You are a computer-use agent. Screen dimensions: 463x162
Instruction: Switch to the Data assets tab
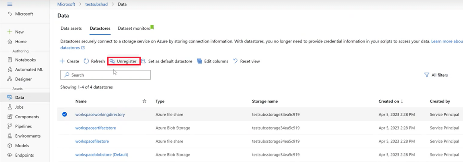pyautogui.click(x=71, y=28)
